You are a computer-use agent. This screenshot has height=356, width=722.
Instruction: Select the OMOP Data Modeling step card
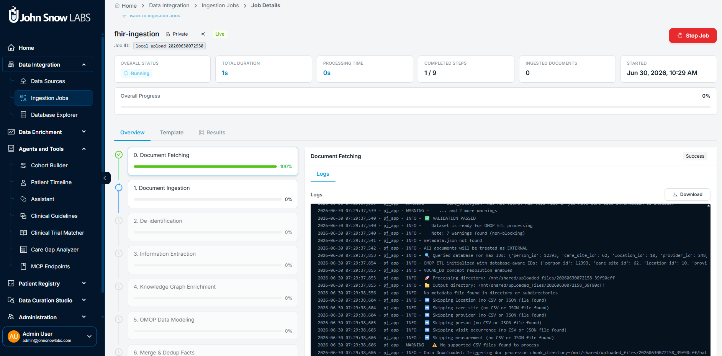point(213,326)
